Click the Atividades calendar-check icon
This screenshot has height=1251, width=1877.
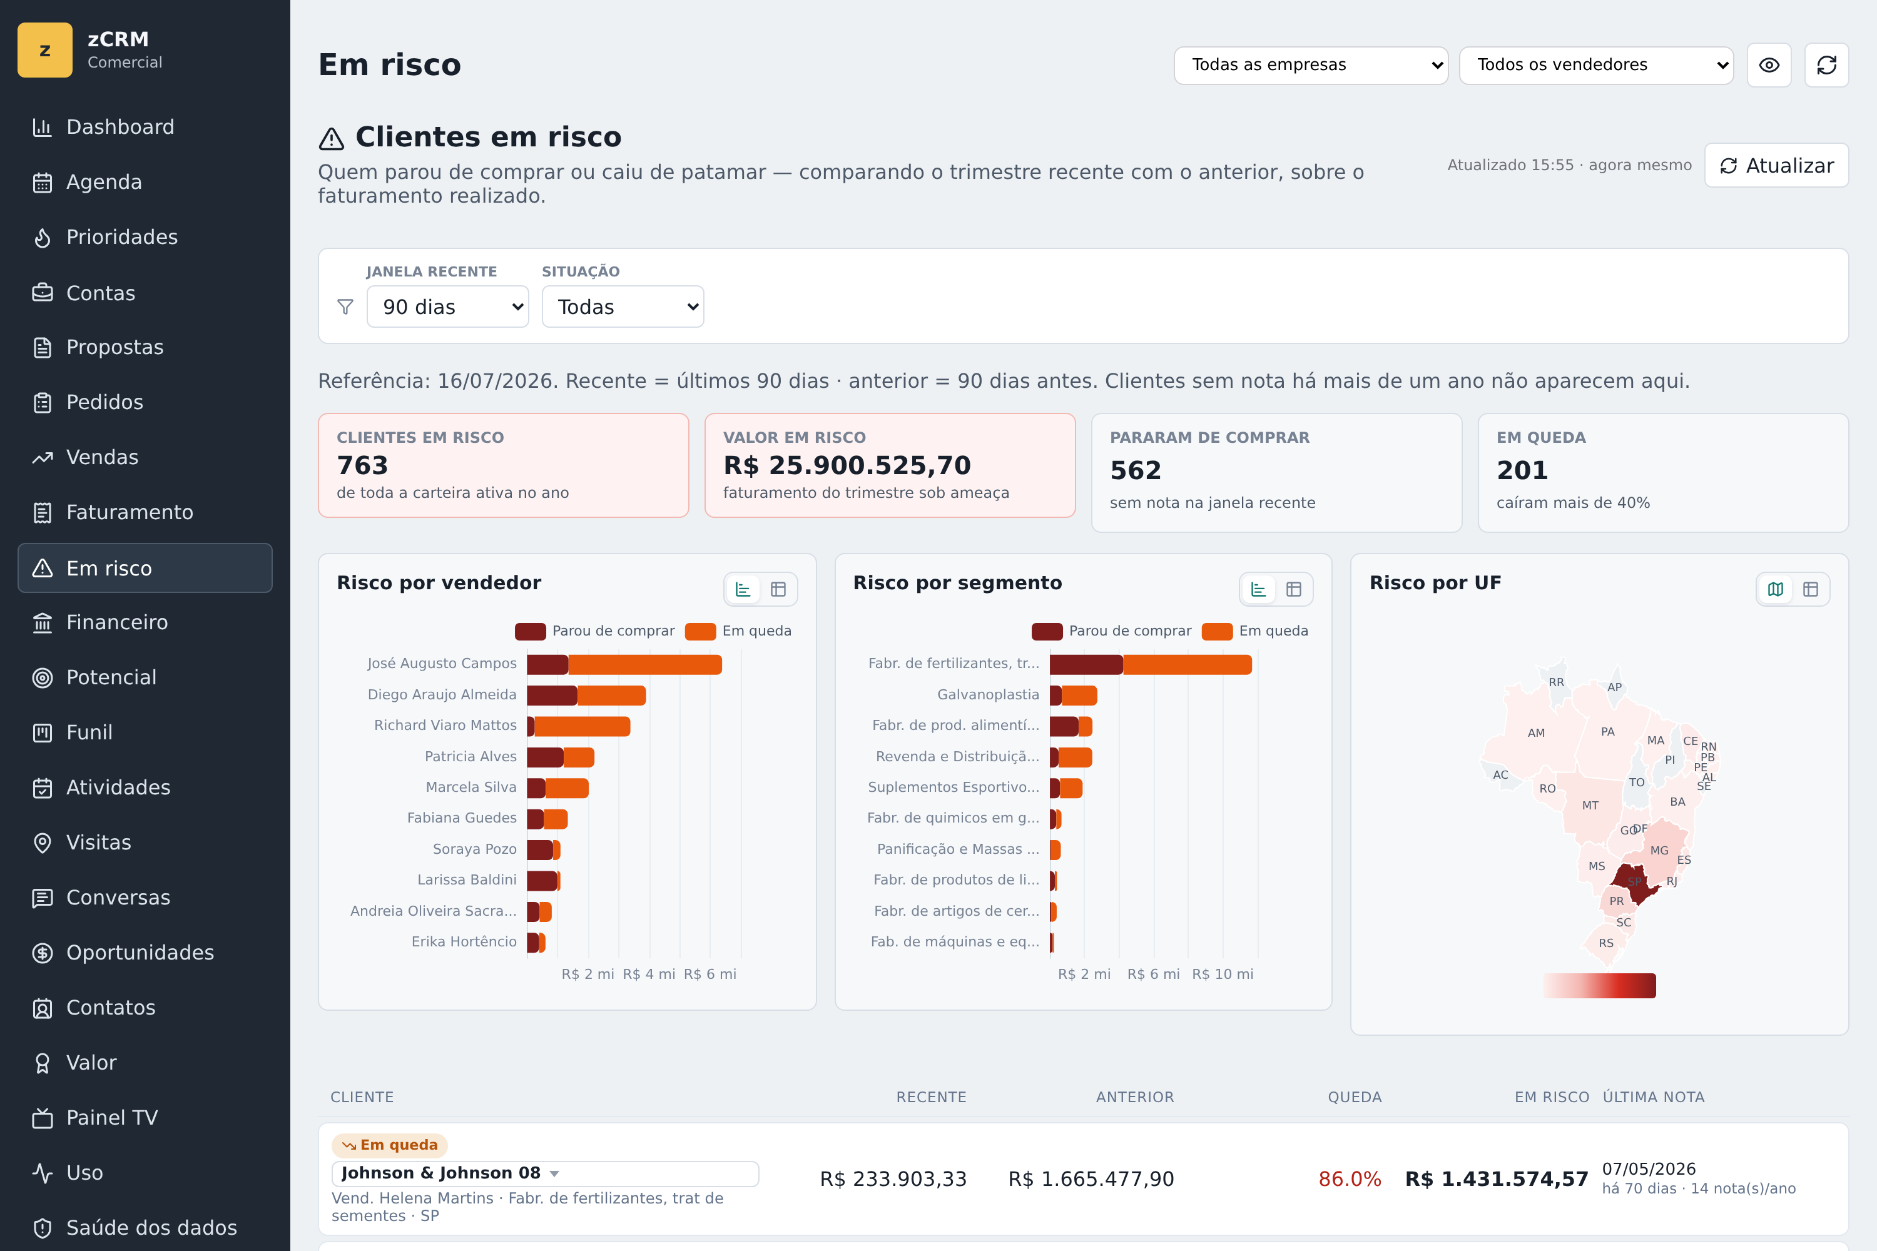(x=43, y=788)
